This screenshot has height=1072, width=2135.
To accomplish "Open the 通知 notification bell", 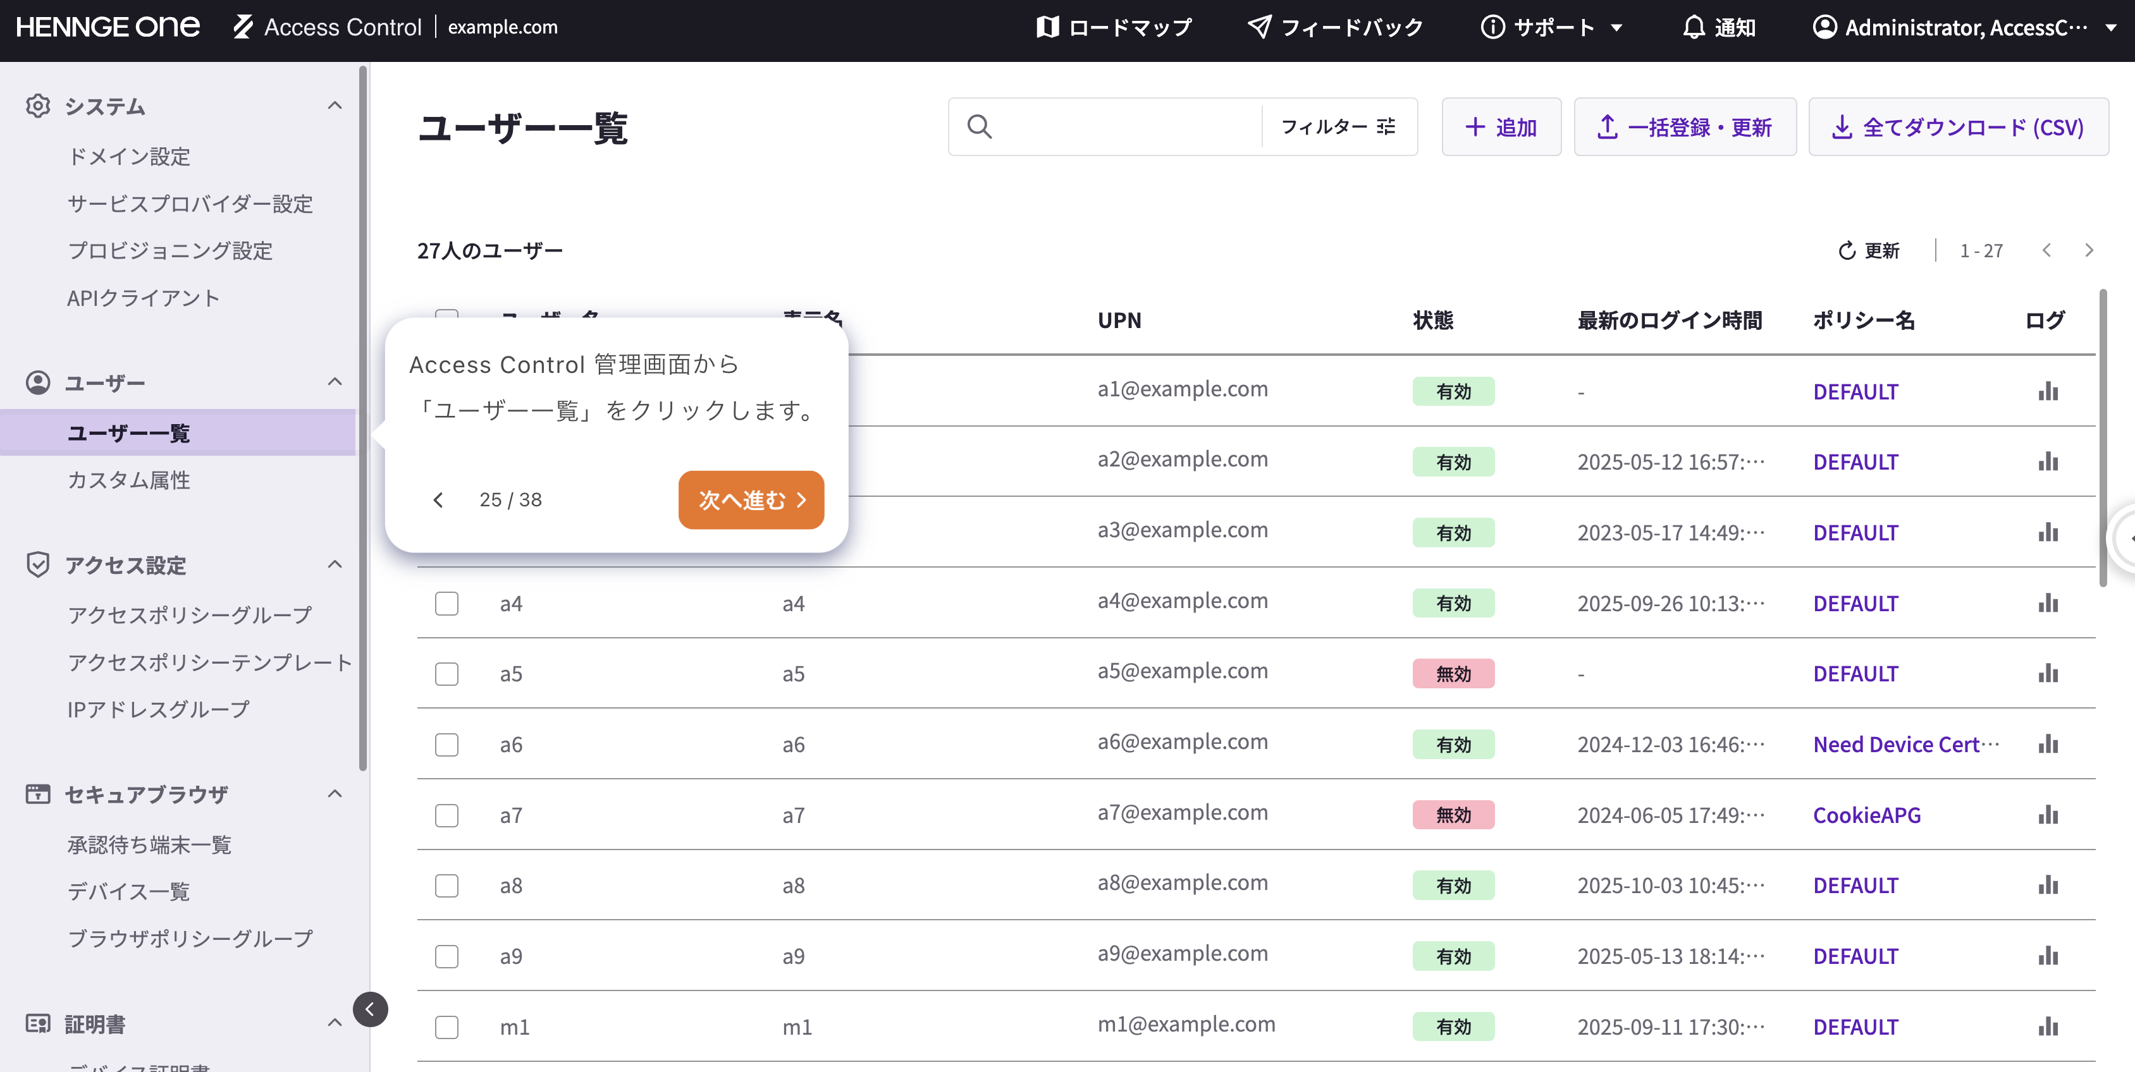I will (1693, 27).
